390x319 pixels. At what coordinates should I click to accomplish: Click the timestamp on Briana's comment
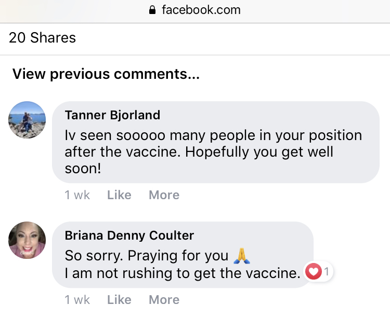(x=77, y=300)
